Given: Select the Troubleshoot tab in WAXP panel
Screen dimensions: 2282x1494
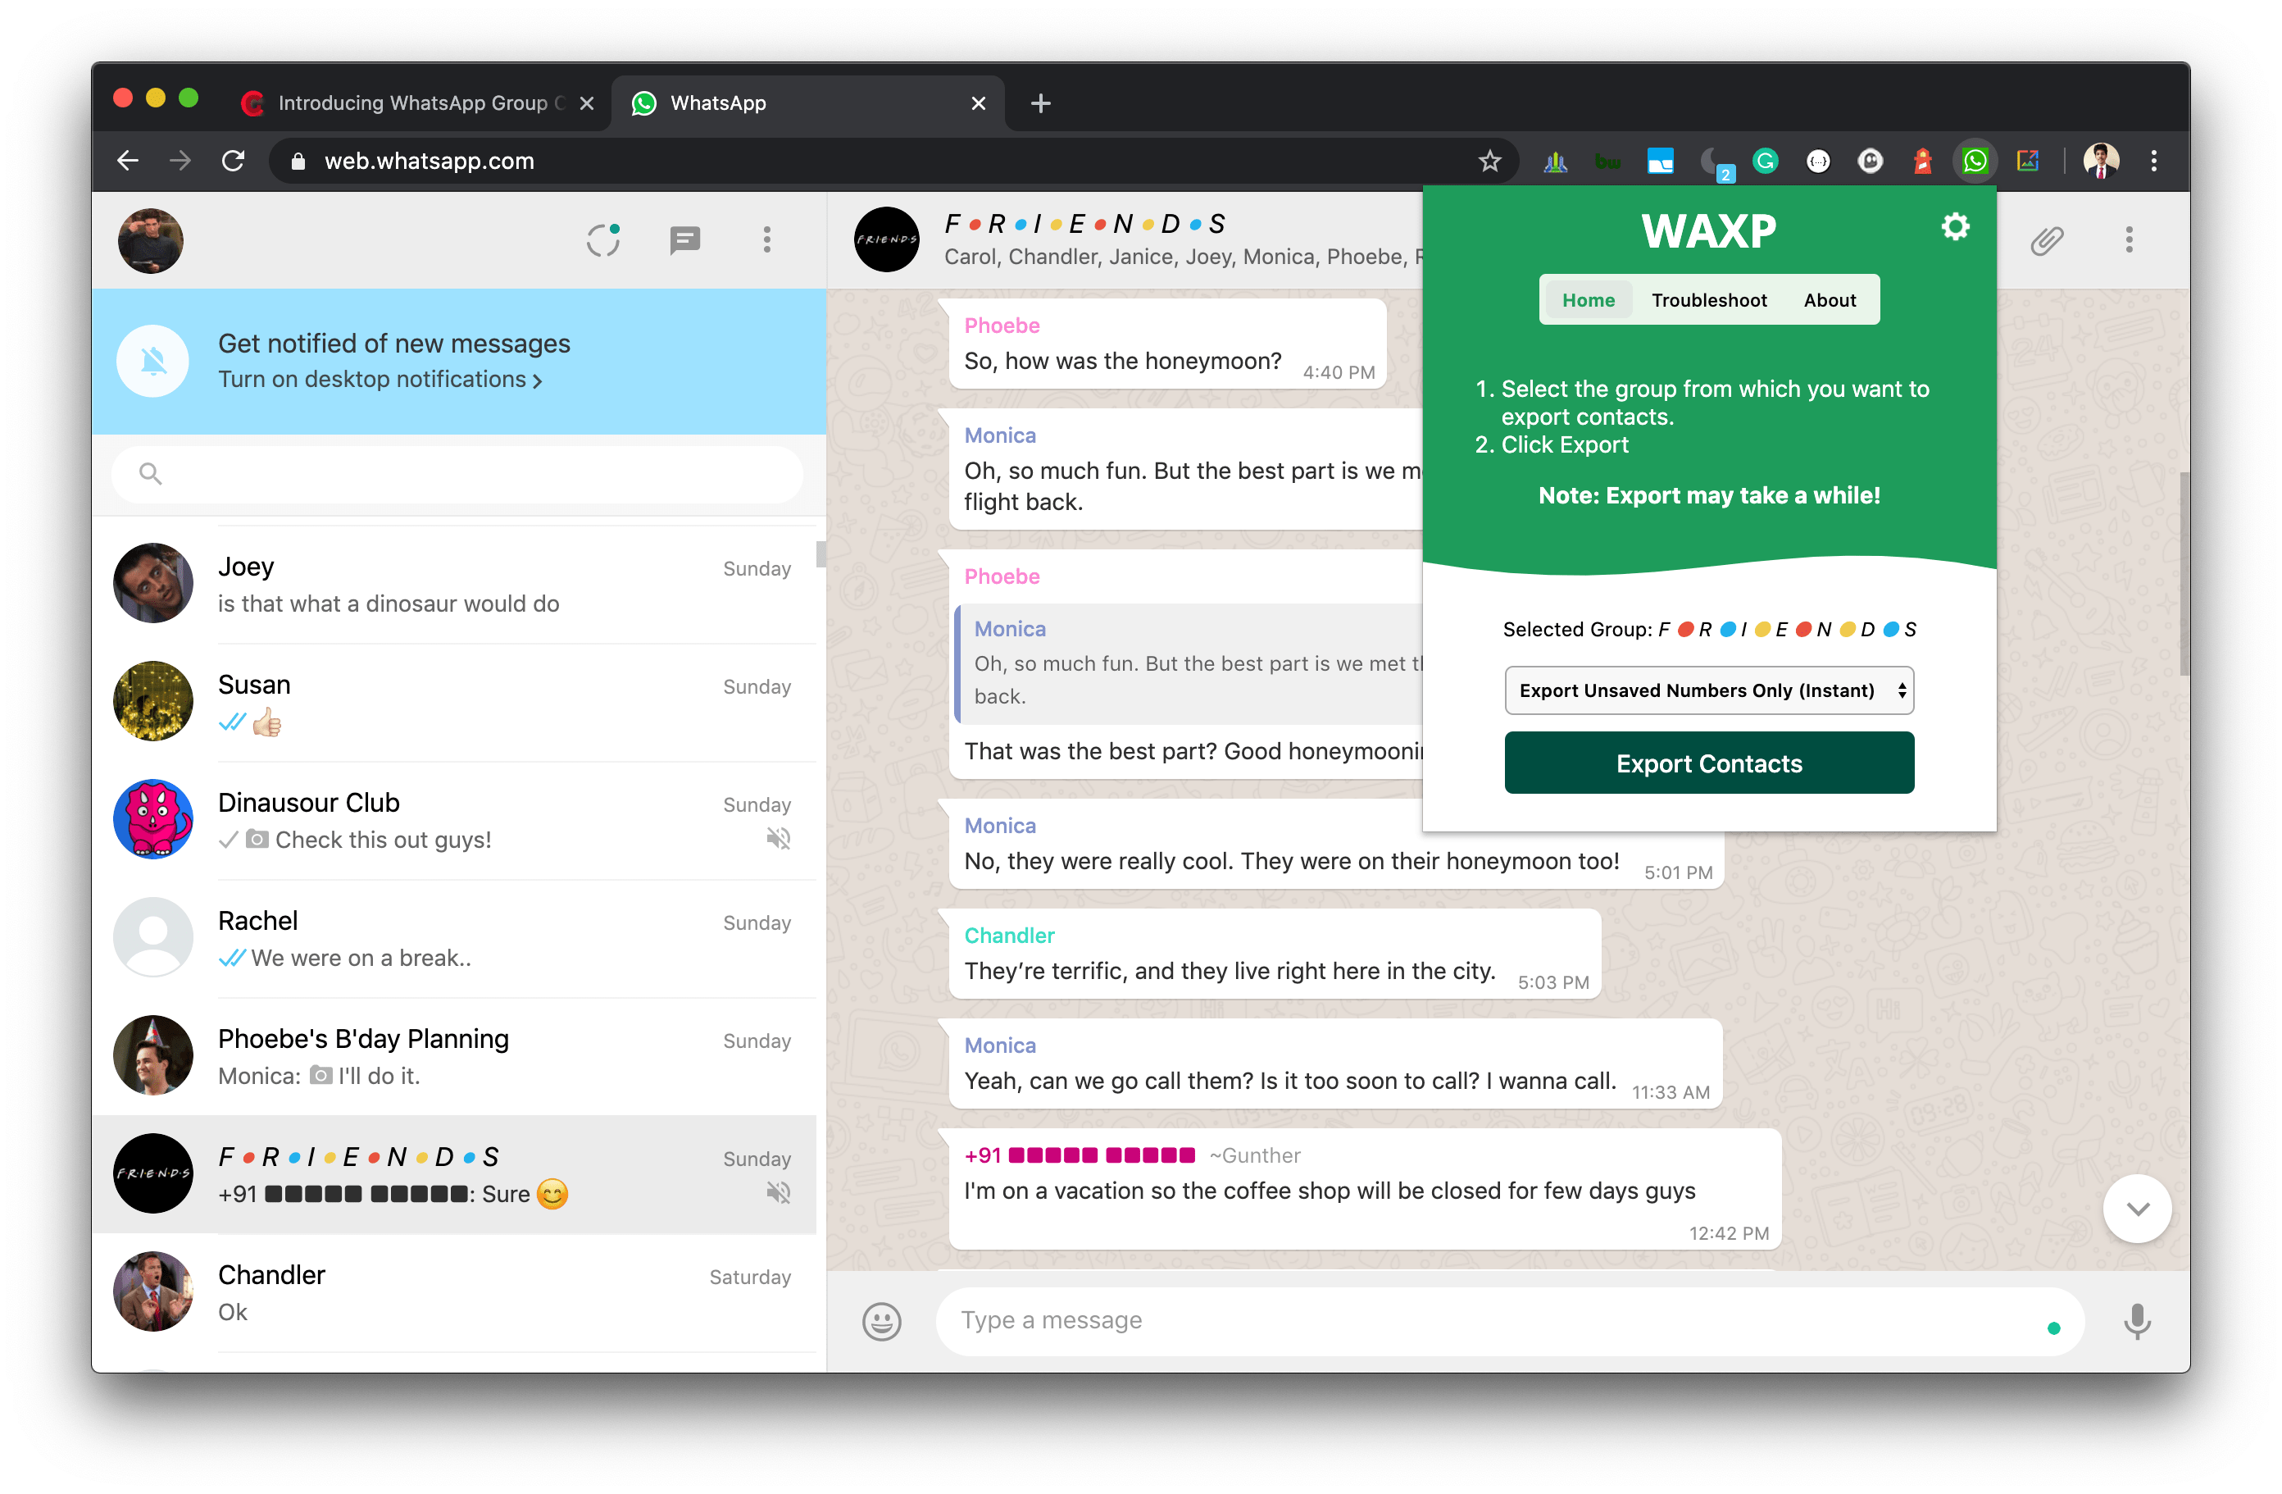Looking at the screenshot, I should coord(1710,298).
